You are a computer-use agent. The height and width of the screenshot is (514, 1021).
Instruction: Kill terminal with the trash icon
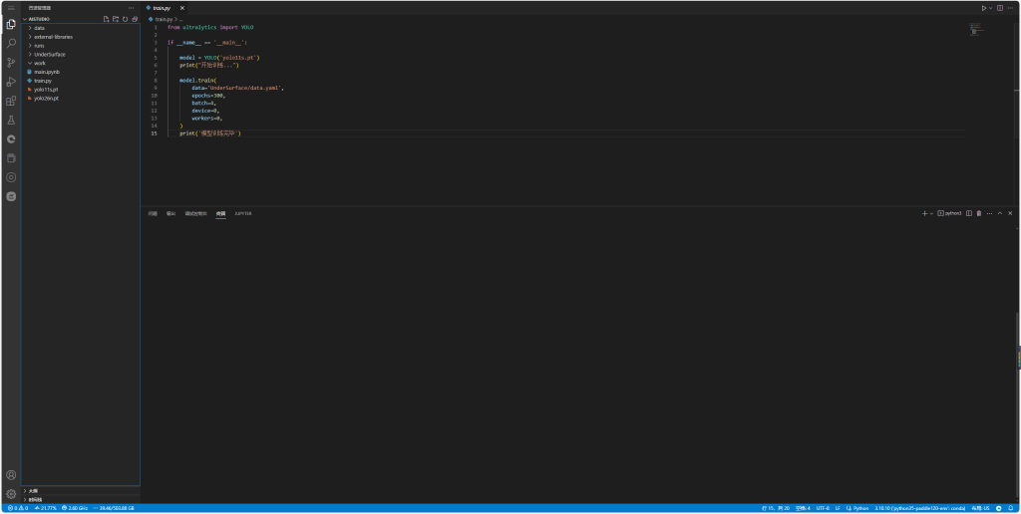[x=978, y=213]
